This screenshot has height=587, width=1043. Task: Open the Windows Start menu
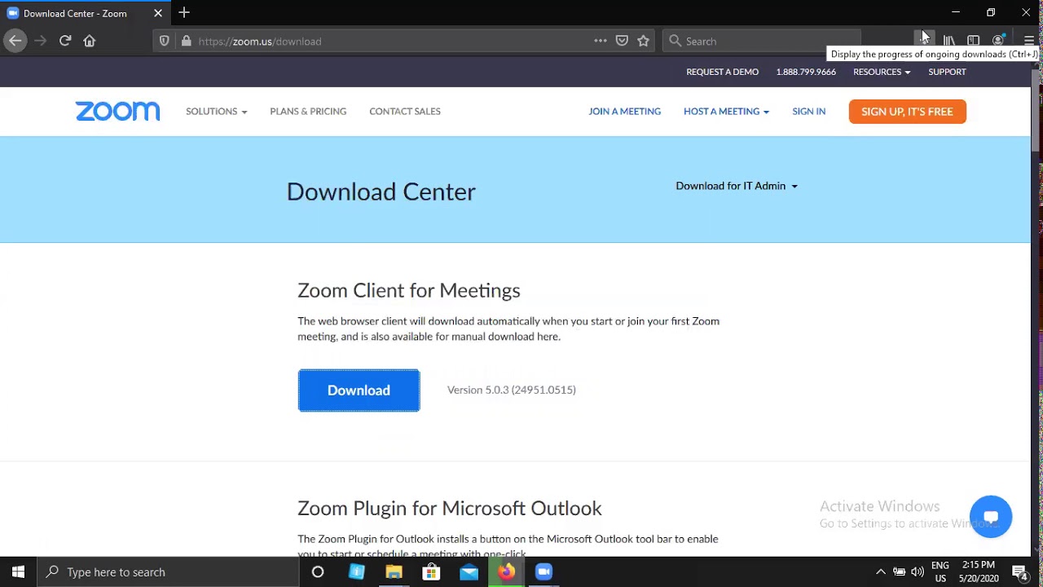[x=18, y=572]
